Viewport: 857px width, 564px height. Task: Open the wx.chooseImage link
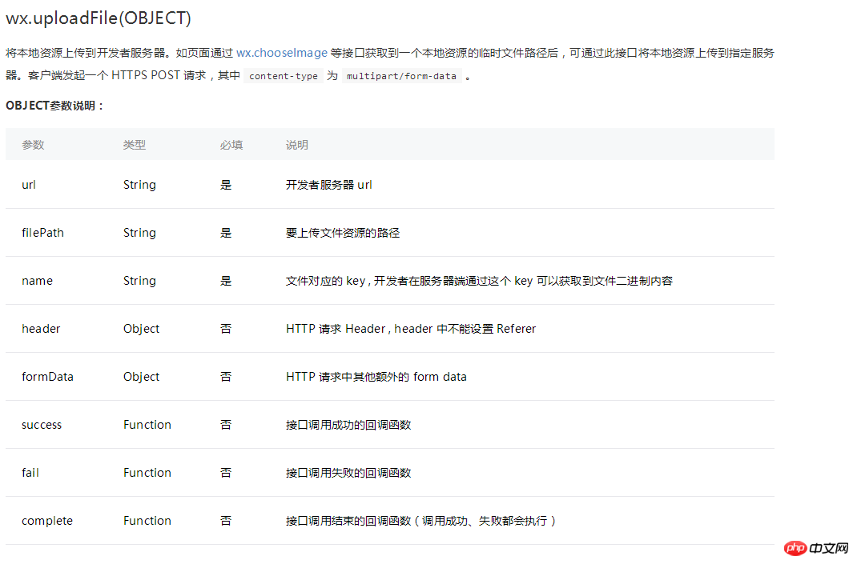click(281, 53)
